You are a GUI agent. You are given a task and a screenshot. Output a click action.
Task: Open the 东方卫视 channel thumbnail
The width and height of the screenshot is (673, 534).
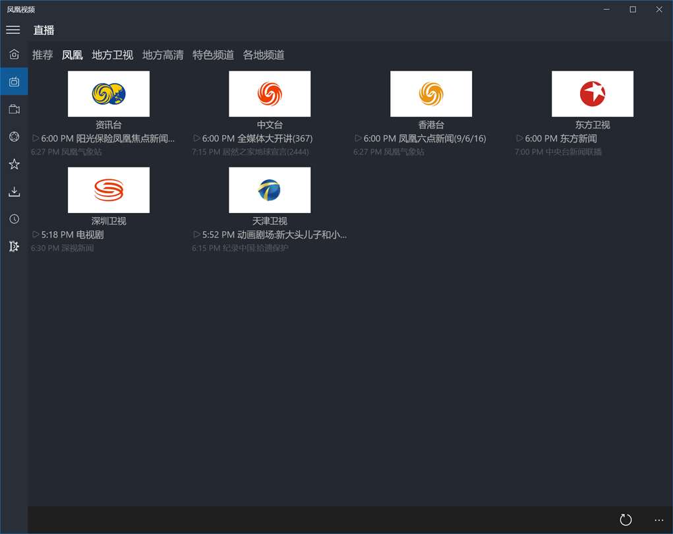pos(593,94)
